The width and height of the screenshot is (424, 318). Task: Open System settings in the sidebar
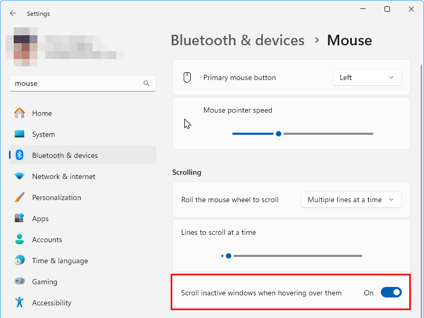43,134
